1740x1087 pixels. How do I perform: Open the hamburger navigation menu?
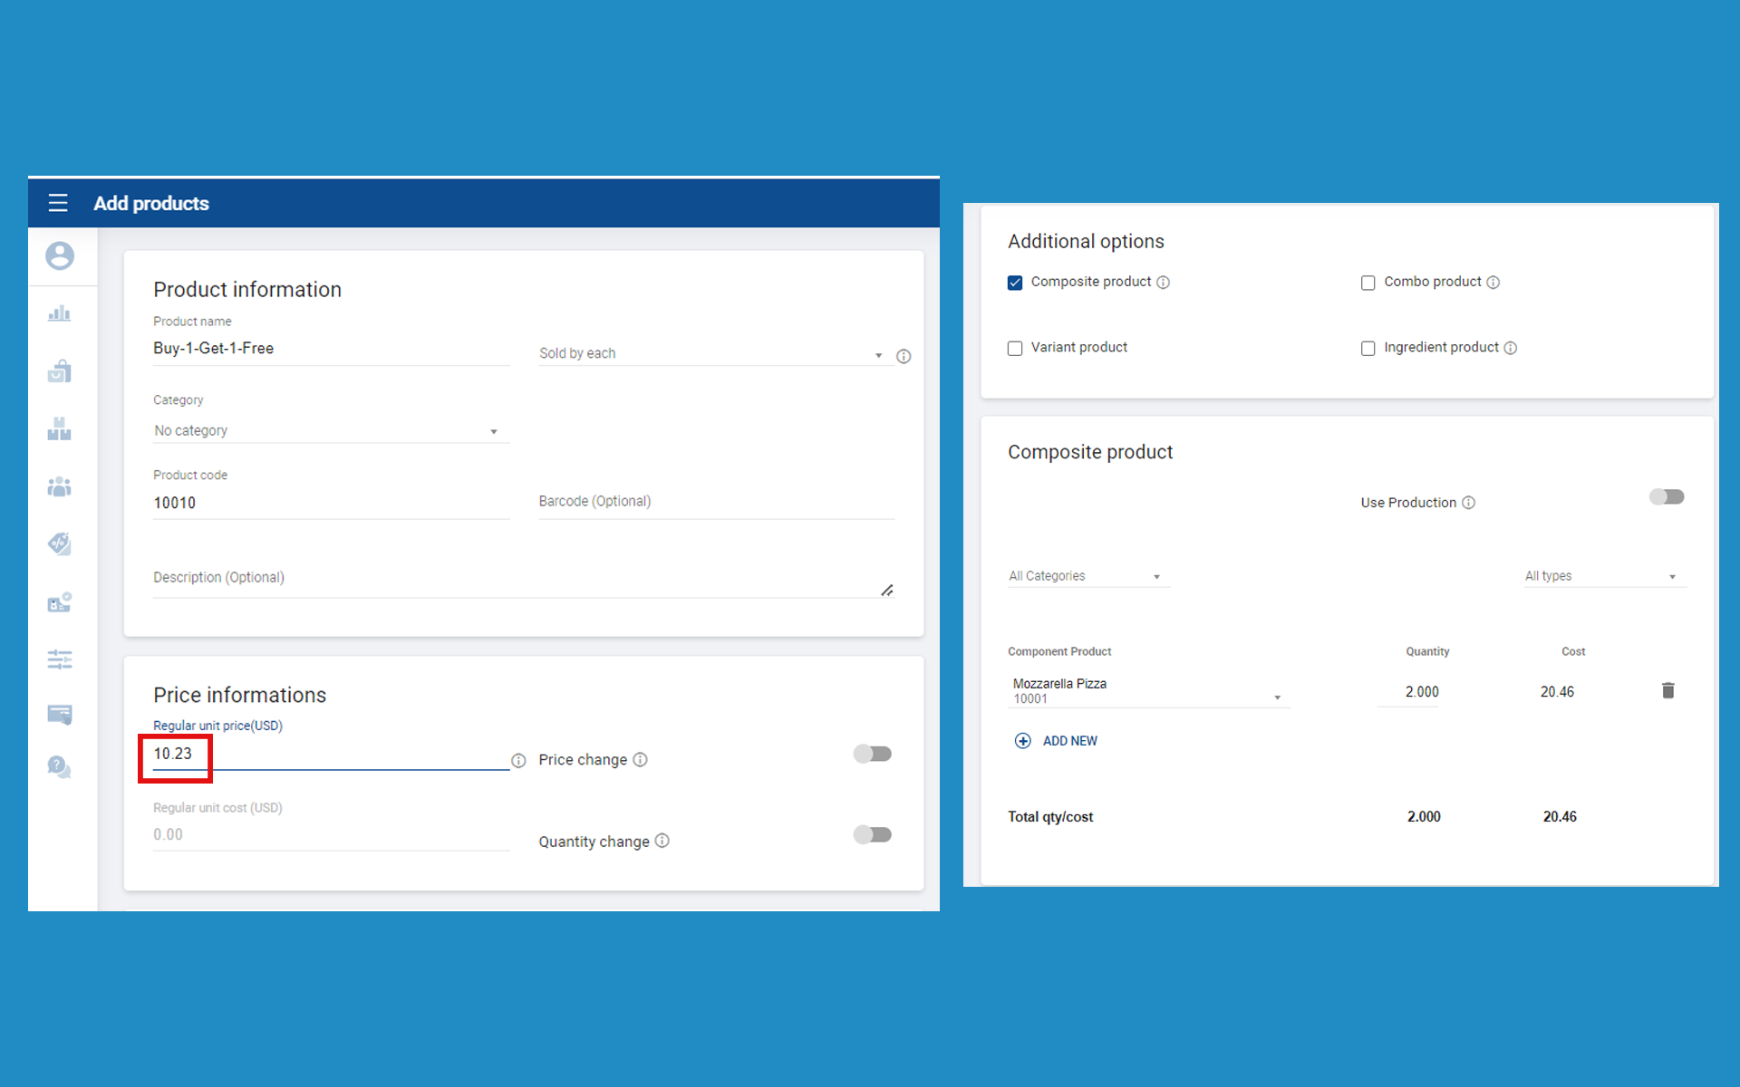coord(58,203)
